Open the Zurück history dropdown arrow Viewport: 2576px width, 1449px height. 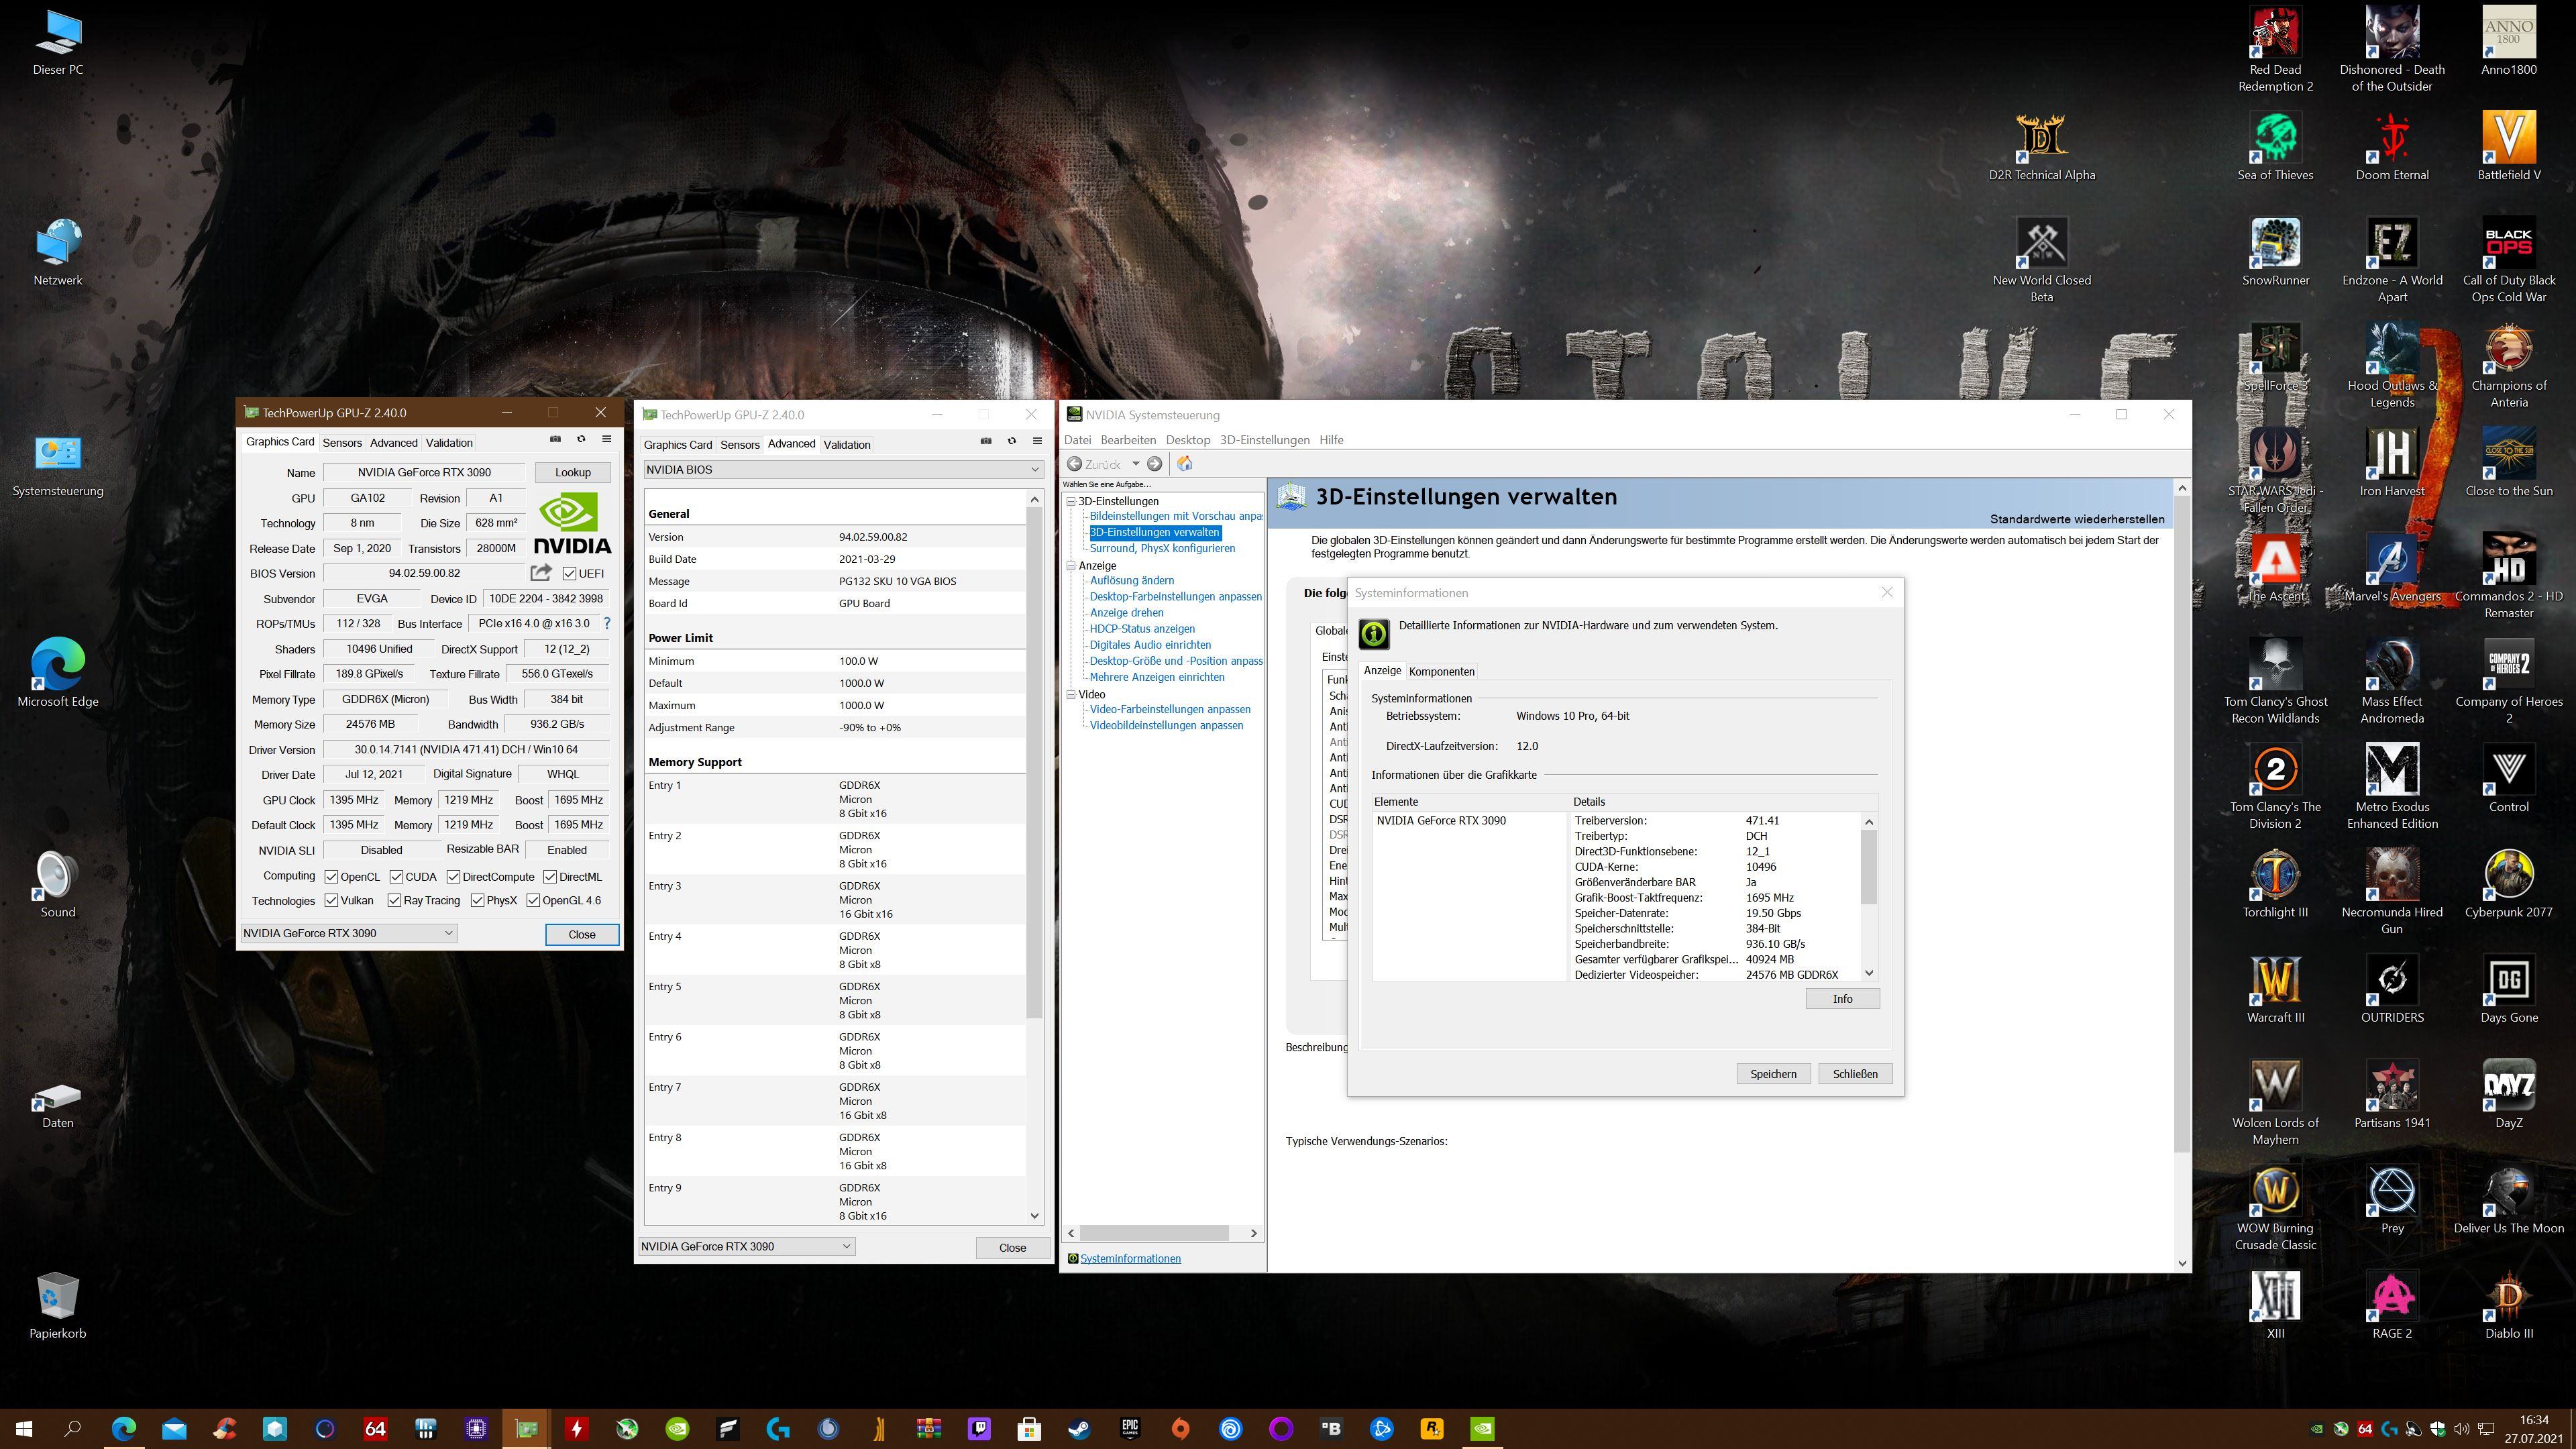click(1135, 464)
